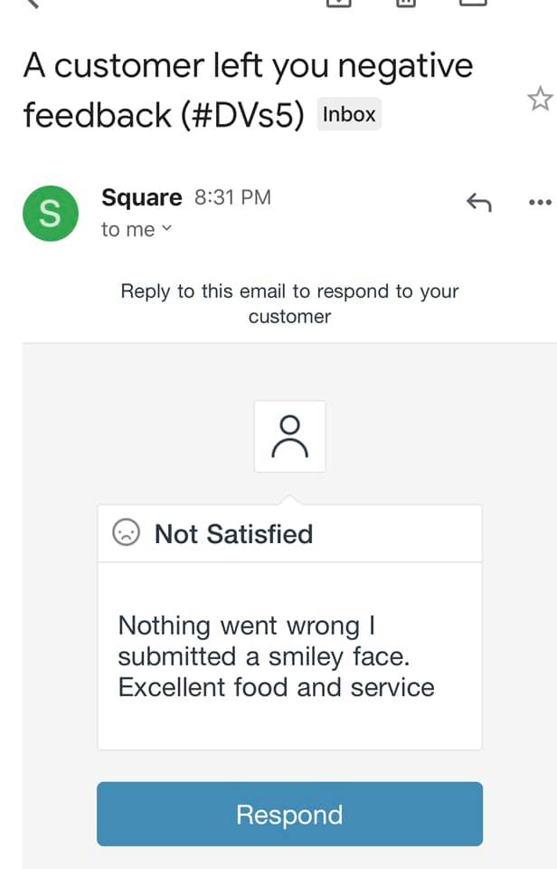Delete the email with the trash icon
Image resolution: width=557 pixels, height=869 pixels.
[x=406, y=3]
